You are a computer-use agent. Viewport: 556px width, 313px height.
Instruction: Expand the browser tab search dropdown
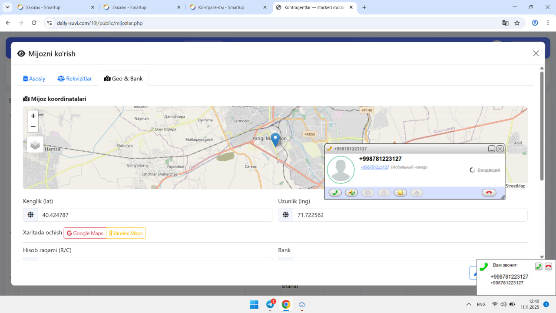point(8,7)
